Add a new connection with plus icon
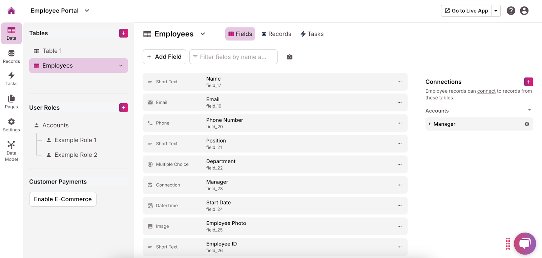 (528, 82)
